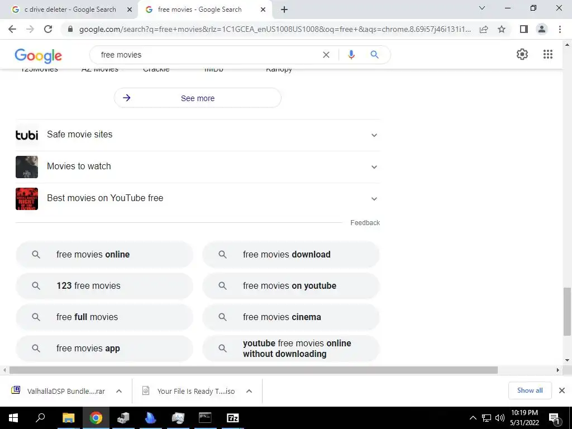Close the 'c drive deleter' tab
Image resolution: width=572 pixels, height=429 pixels.
coord(130,10)
